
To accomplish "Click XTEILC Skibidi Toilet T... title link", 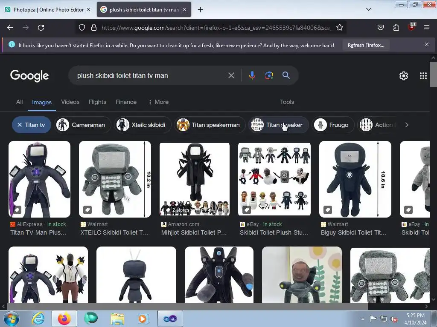I will [114, 232].
